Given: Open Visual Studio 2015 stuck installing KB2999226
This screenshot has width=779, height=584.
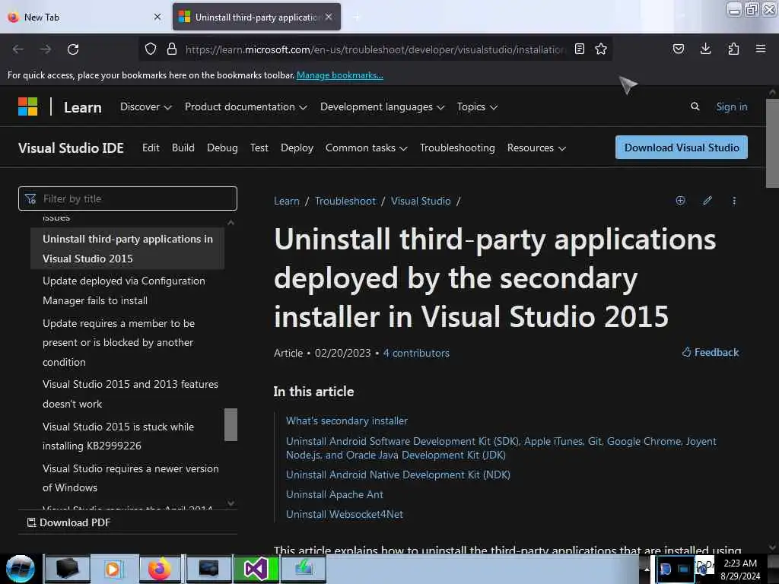Looking at the screenshot, I should tap(118, 436).
